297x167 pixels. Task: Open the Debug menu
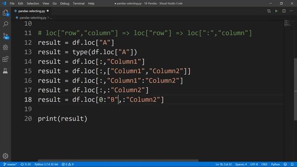pyautogui.click(x=65, y=3)
